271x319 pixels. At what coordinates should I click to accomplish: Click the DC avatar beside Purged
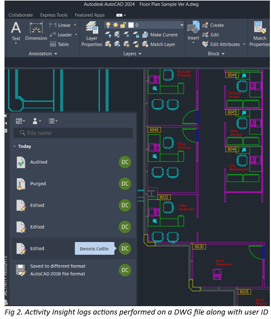point(125,184)
